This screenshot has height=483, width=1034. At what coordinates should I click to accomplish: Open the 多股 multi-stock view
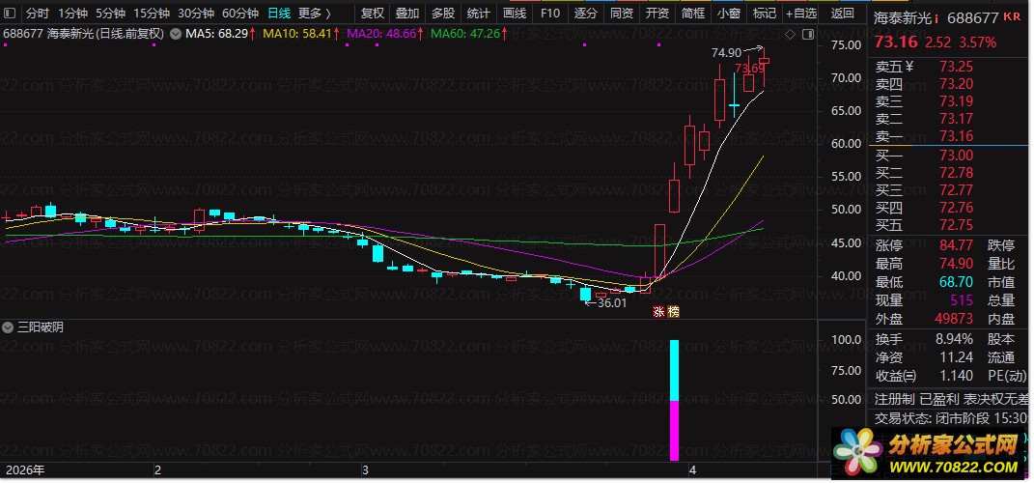(443, 14)
